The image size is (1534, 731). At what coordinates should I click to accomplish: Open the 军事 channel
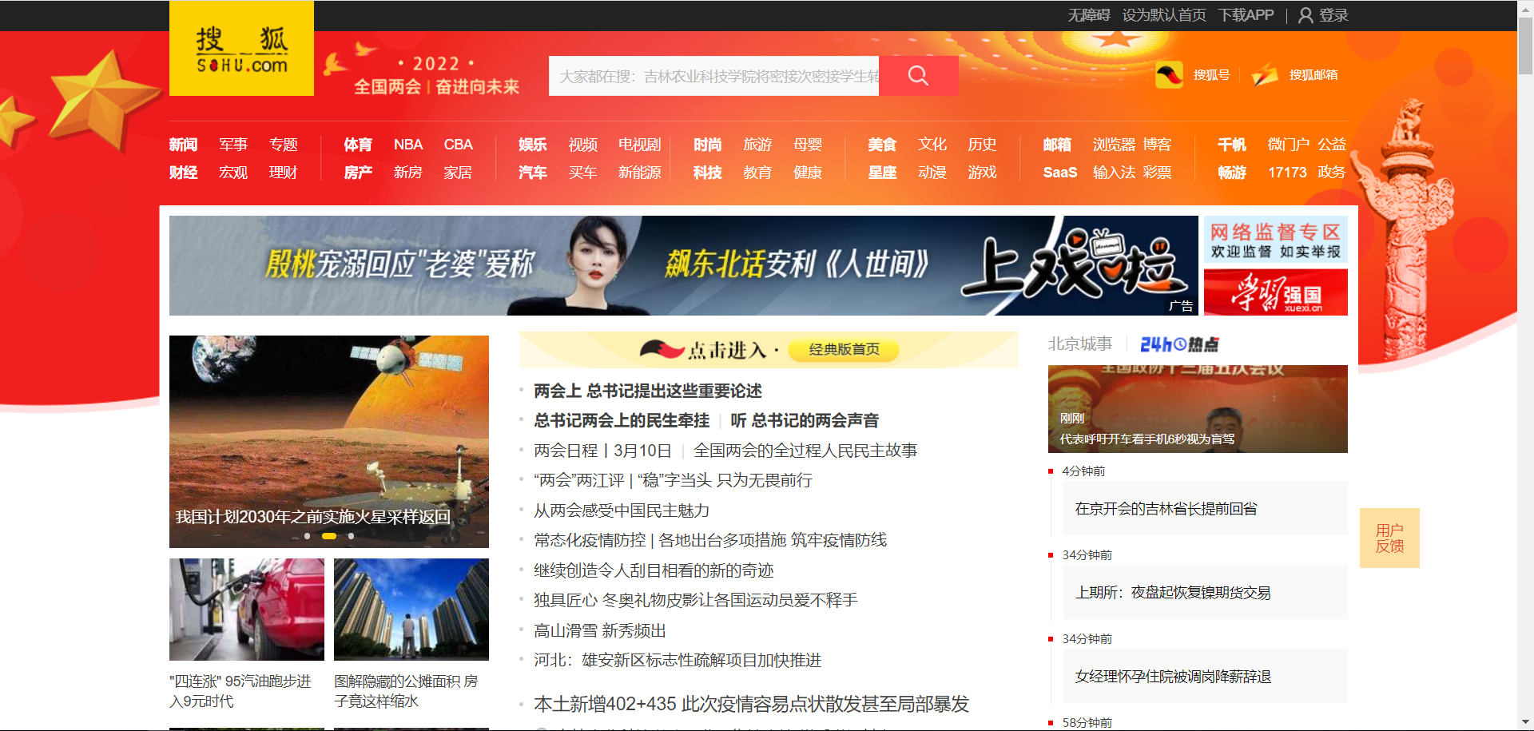coord(233,145)
